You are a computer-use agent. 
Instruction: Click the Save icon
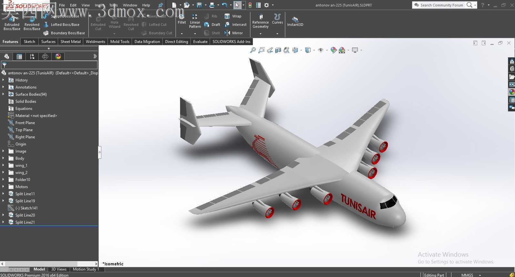pos(199,5)
